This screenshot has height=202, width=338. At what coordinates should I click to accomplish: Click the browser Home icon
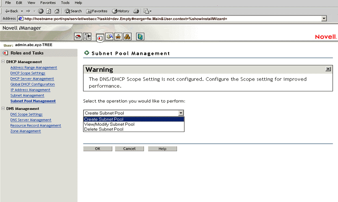57,11
